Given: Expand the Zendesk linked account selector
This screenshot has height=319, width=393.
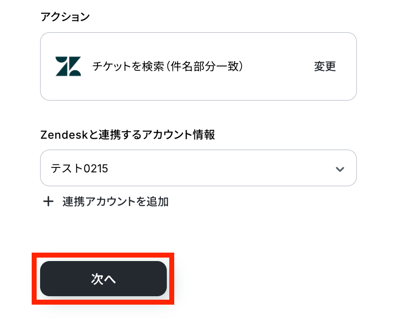Looking at the screenshot, I should pos(340,169).
